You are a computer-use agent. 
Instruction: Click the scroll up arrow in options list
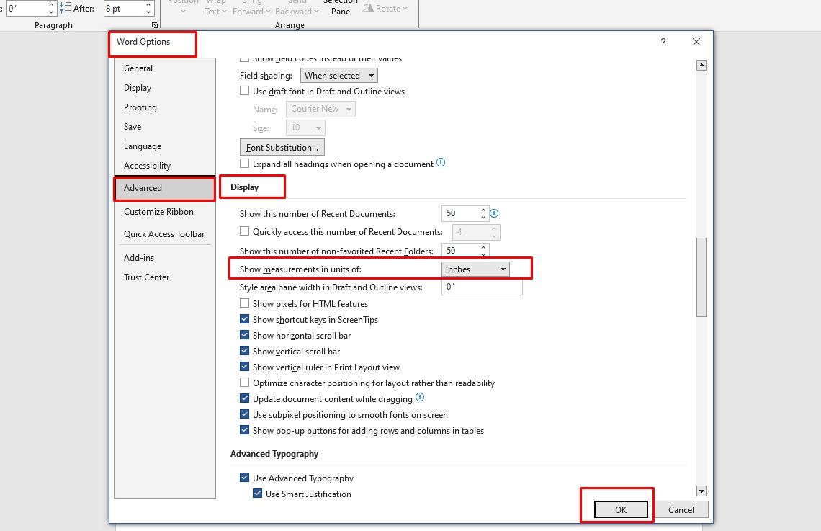[701, 66]
